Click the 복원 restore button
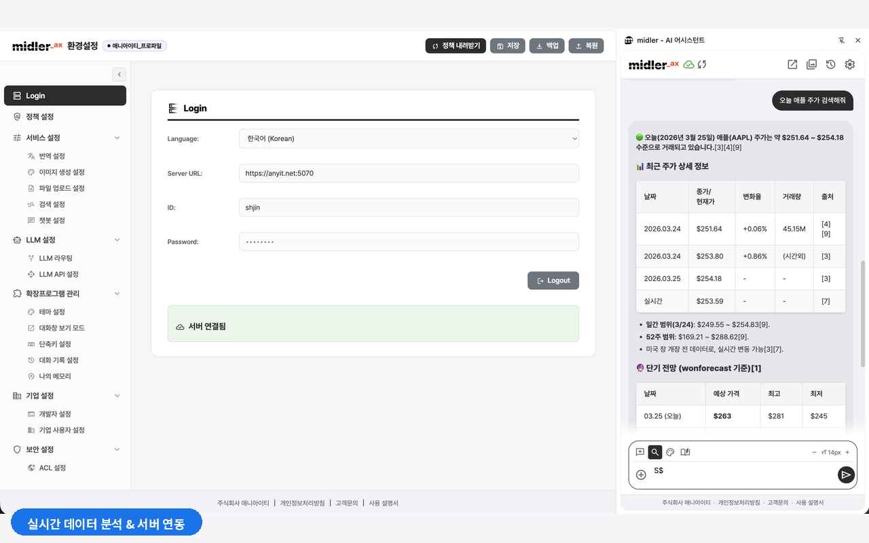 pos(586,45)
